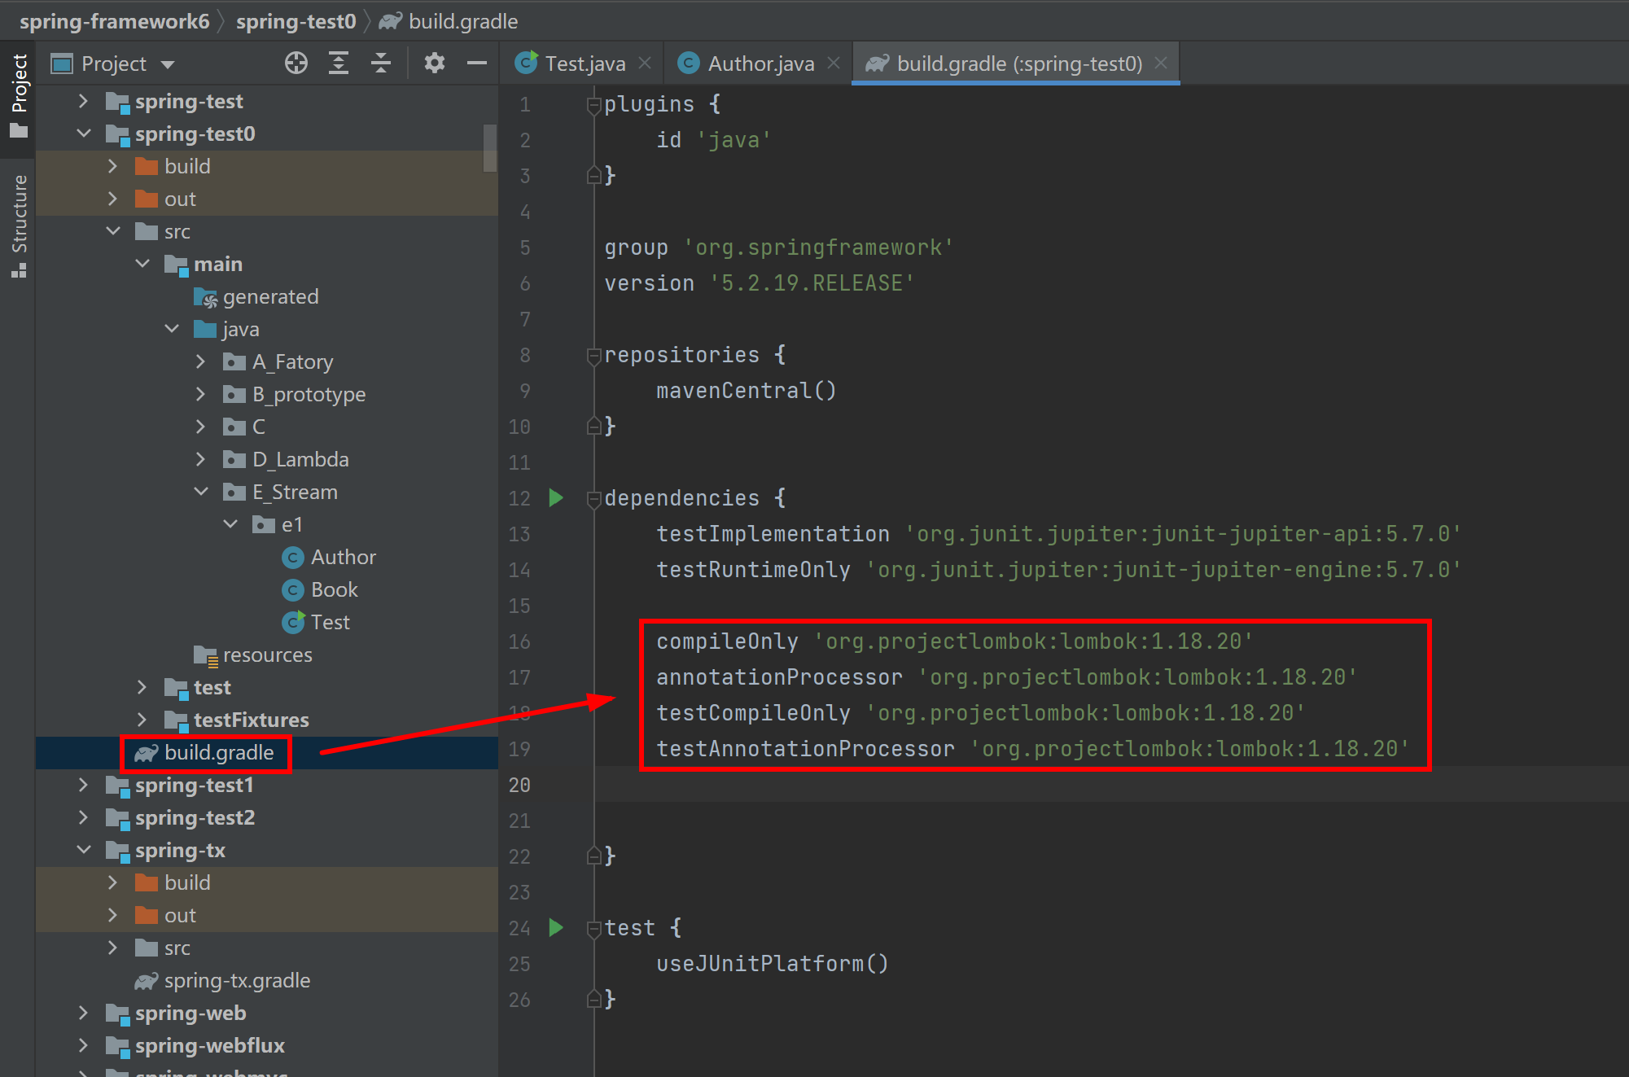Click the Select Opened File locate icon
This screenshot has width=1629, height=1077.
[296, 63]
